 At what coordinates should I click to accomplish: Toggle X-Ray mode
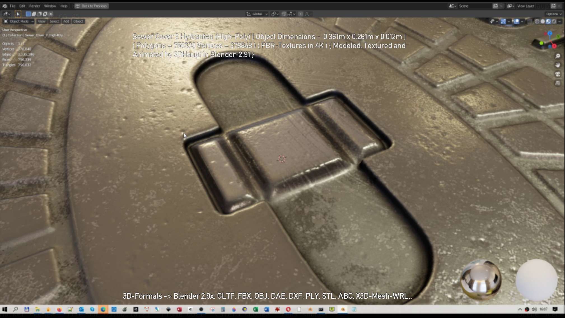[x=530, y=21]
